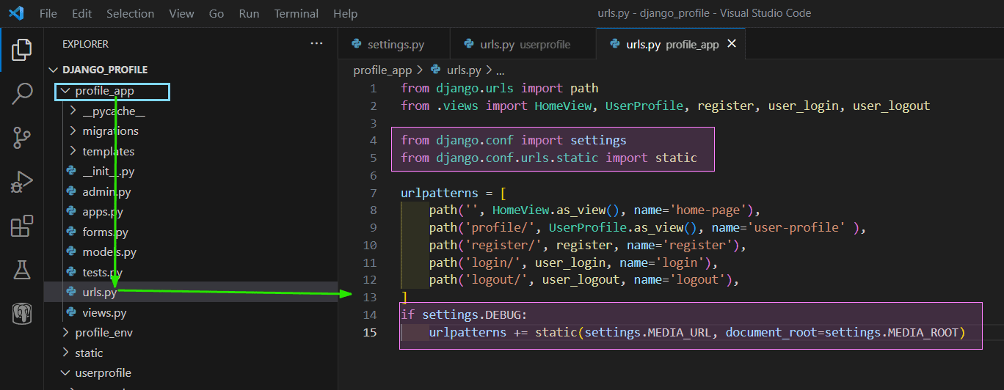Switch to the settings.py tab
1004x390 pixels.
(393, 44)
